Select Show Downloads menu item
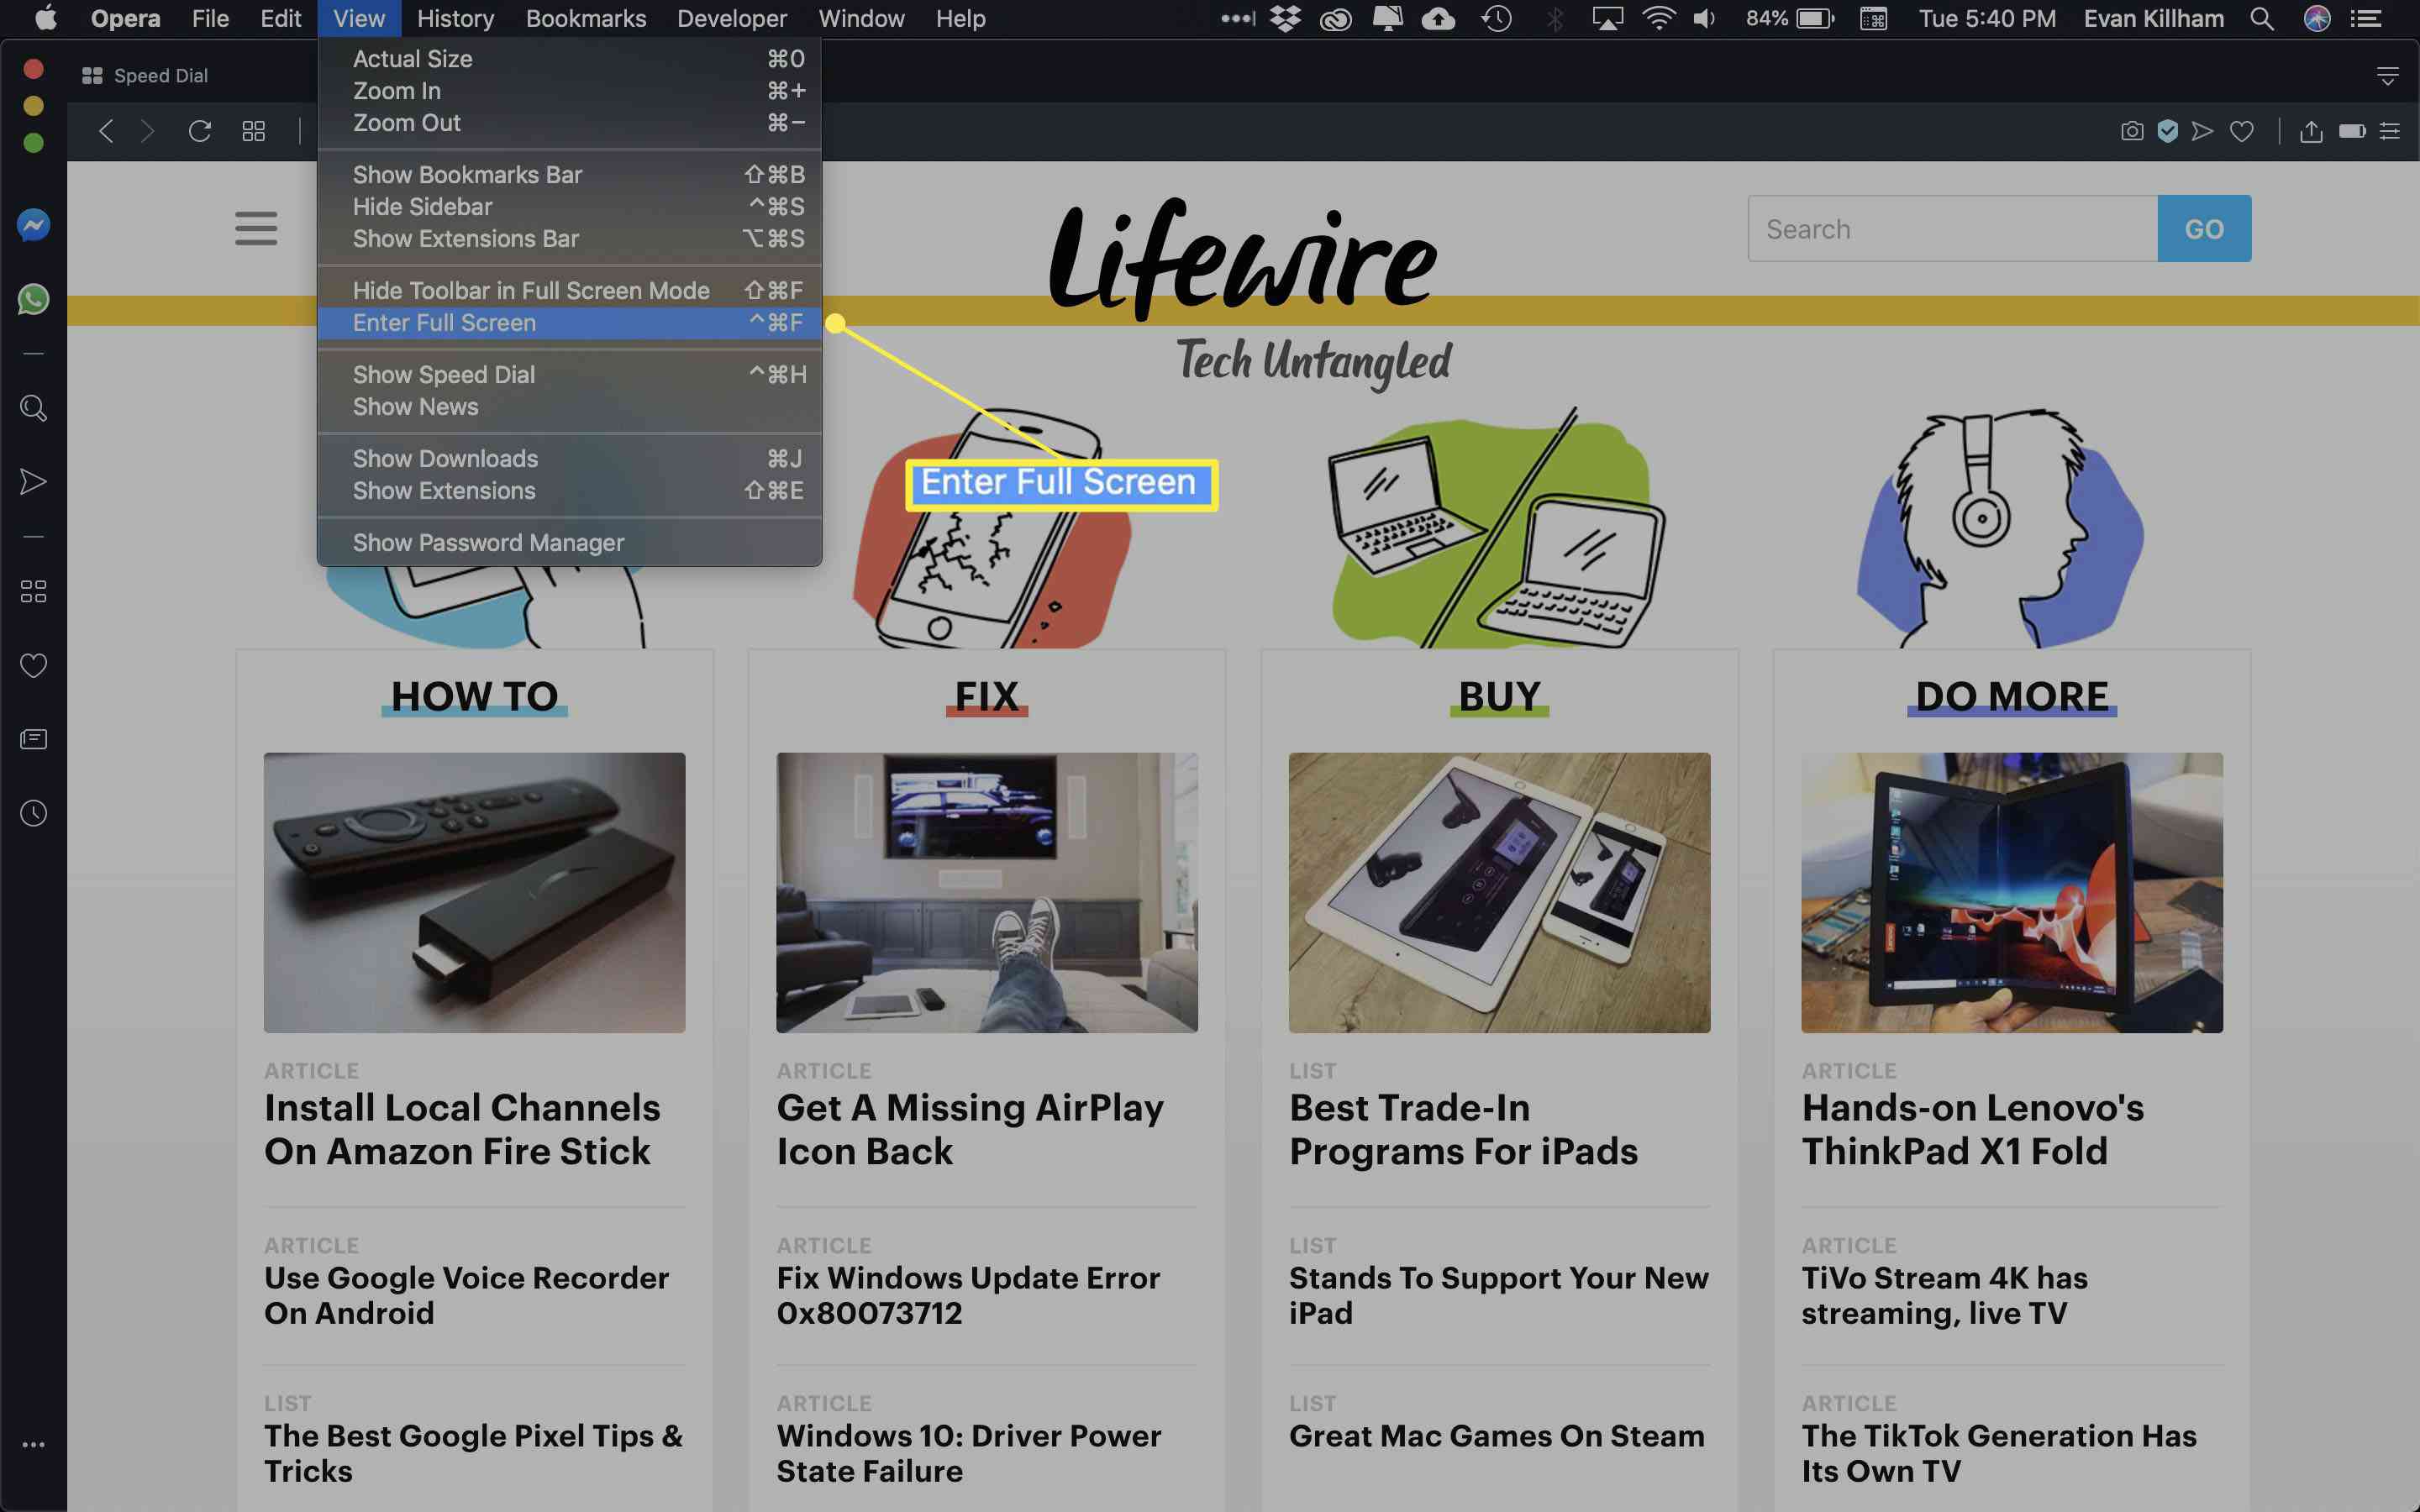 pos(569,459)
